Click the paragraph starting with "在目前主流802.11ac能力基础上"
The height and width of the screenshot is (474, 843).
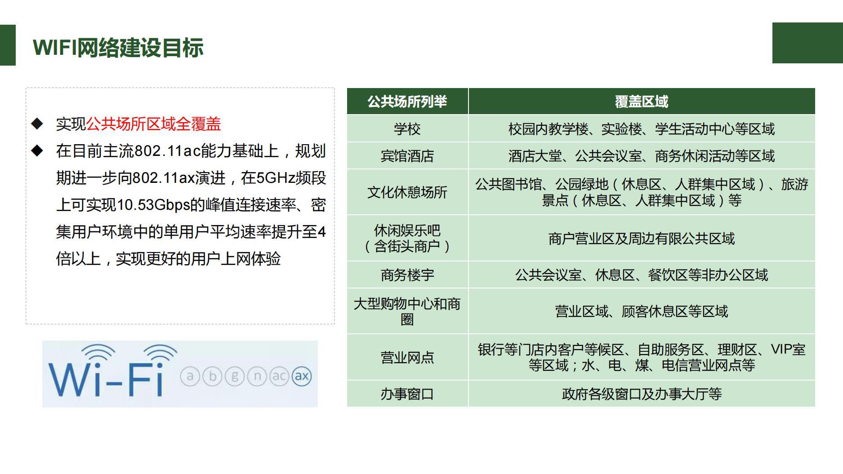click(x=191, y=205)
